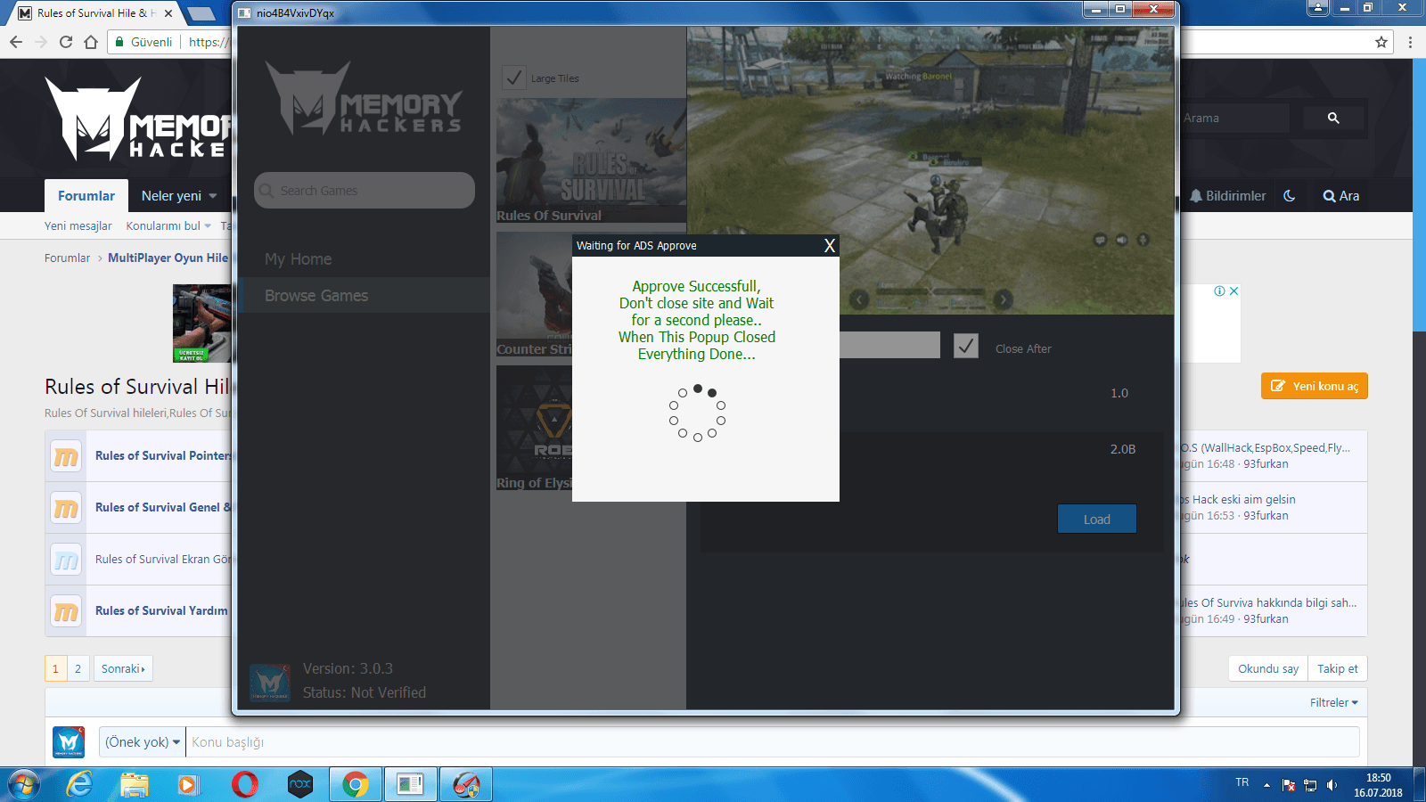Screen dimensions: 1426x802
Task: Open the Rules of Survival Yardım forum
Action: 161,610
